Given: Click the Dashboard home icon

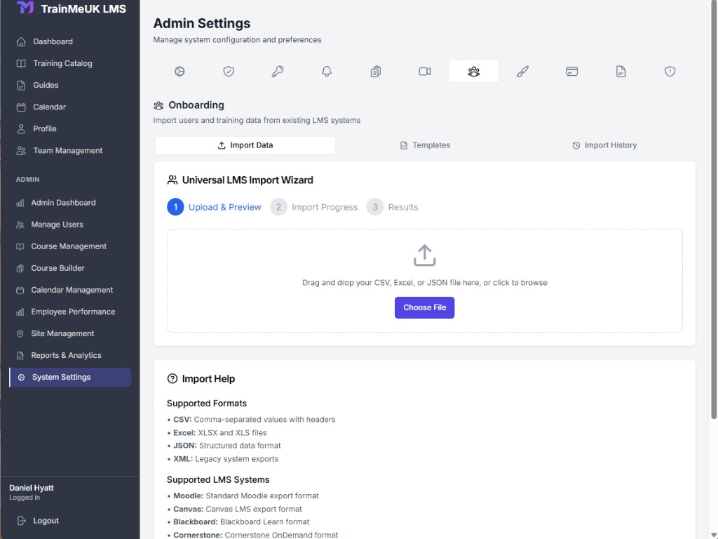Looking at the screenshot, I should tap(21, 41).
